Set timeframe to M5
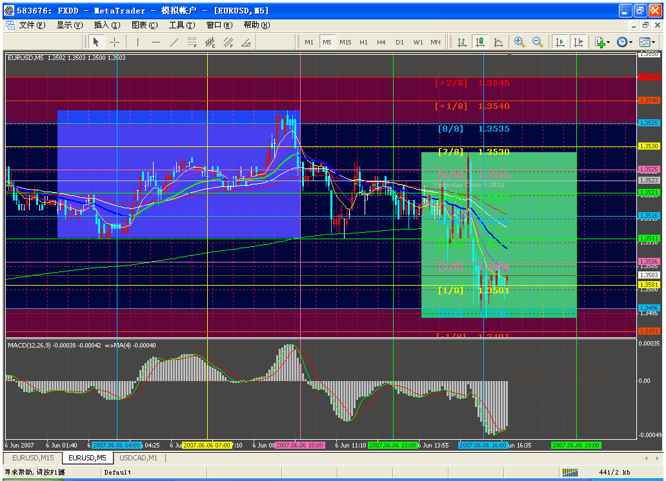The width and height of the screenshot is (666, 481). click(x=327, y=42)
